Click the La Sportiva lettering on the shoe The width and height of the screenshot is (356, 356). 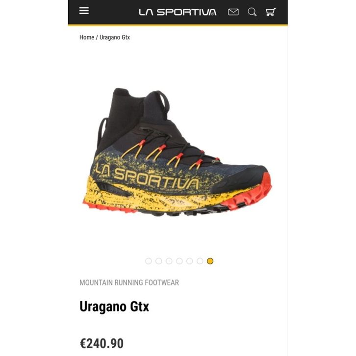[147, 176]
